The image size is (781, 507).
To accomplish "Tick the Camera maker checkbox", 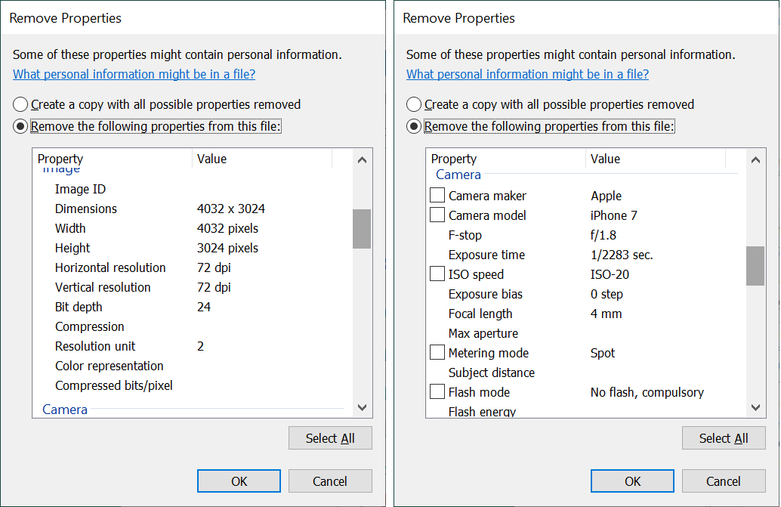I will coord(437,196).
